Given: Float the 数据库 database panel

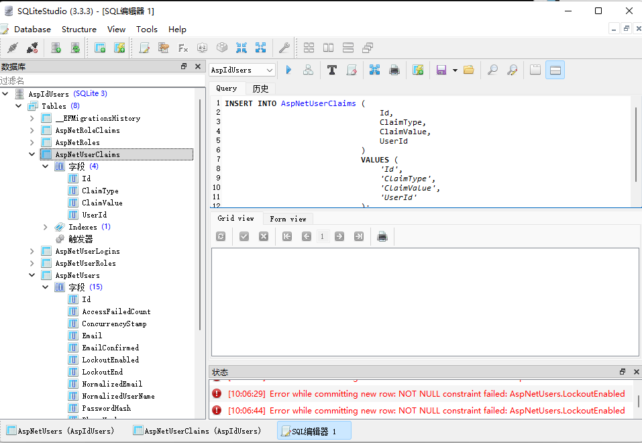Looking at the screenshot, I should tap(184, 66).
